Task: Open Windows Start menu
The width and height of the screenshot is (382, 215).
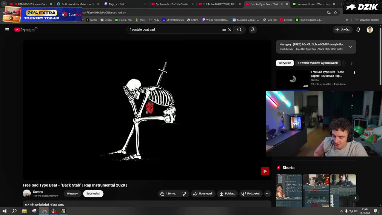Action: pyautogui.click(x=5, y=211)
